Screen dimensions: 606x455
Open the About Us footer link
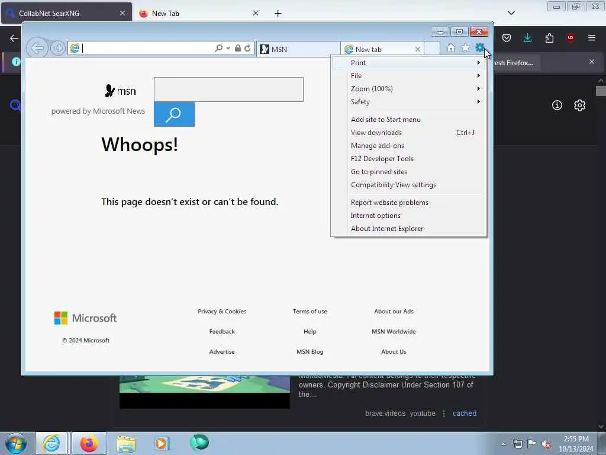click(394, 352)
